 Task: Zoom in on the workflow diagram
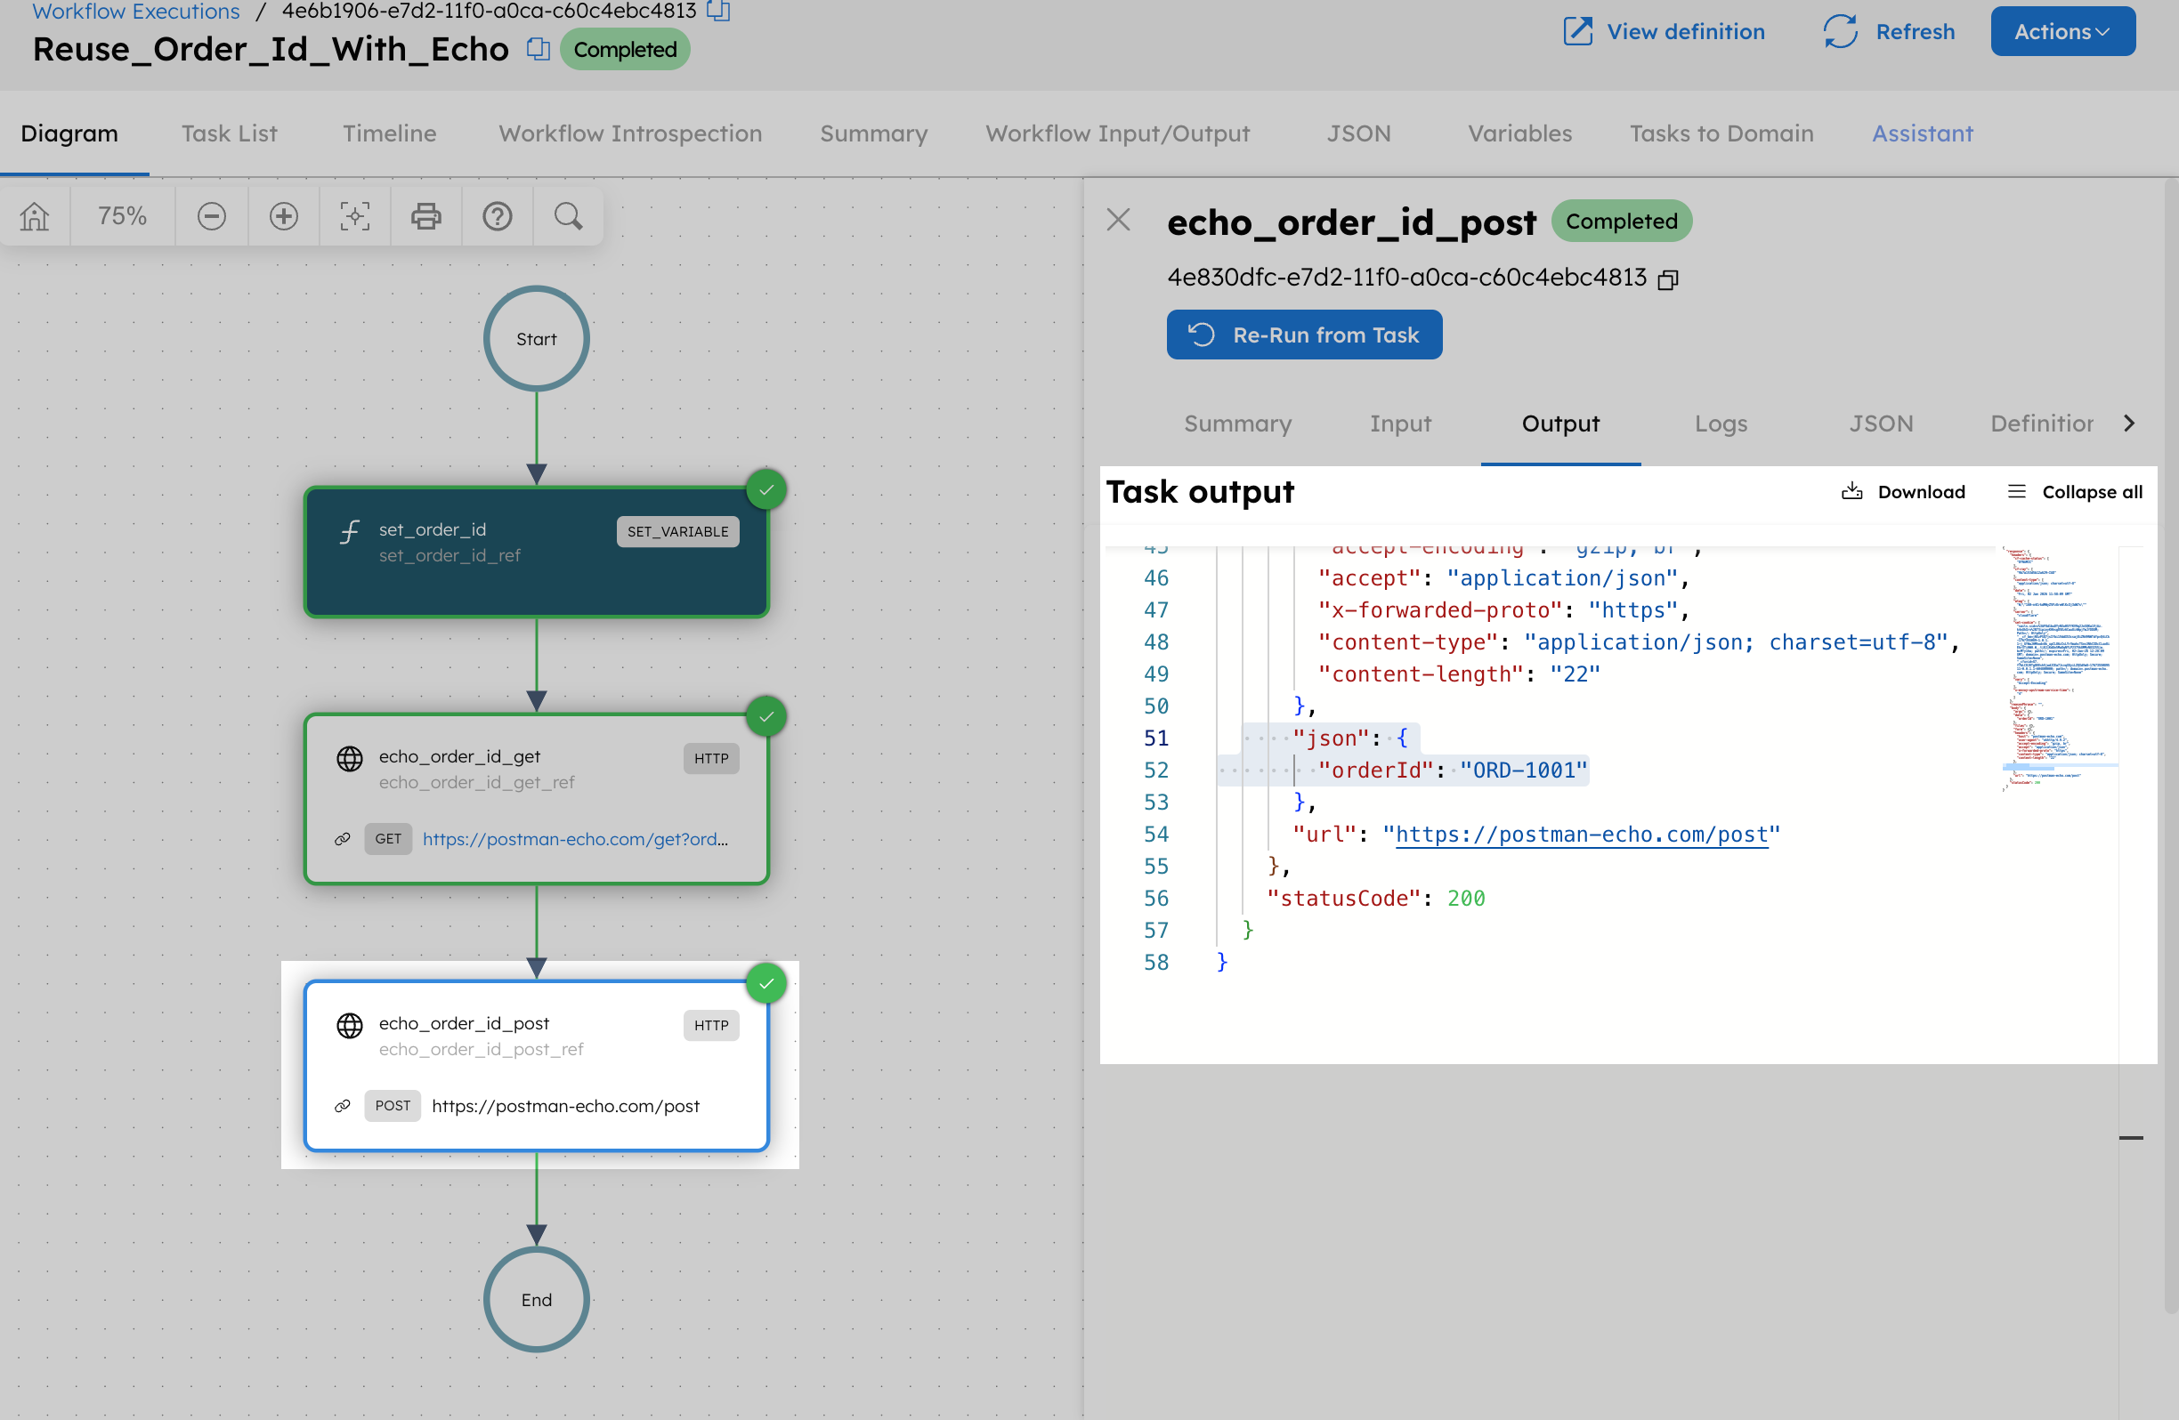tap(283, 216)
